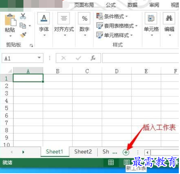Expand the Editing (编辑) dropdown arrow

pos(170,36)
